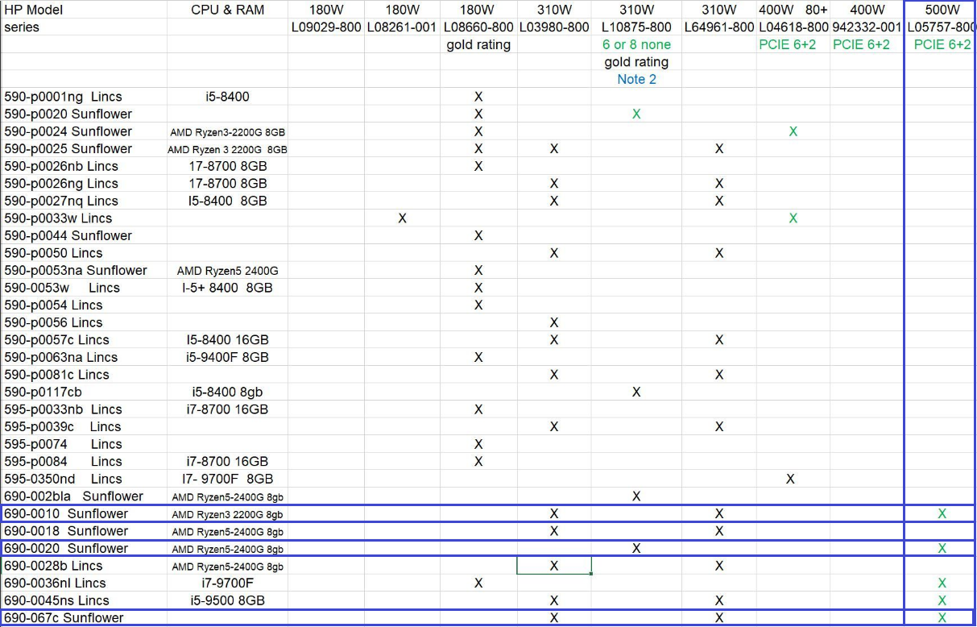The image size is (977, 627).
Task: Click green X for 690-0045ns under 500W
Action: pos(940,600)
